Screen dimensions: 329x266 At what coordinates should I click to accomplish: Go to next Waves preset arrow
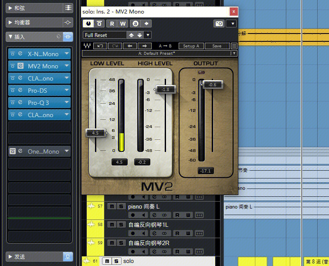coord(144,46)
